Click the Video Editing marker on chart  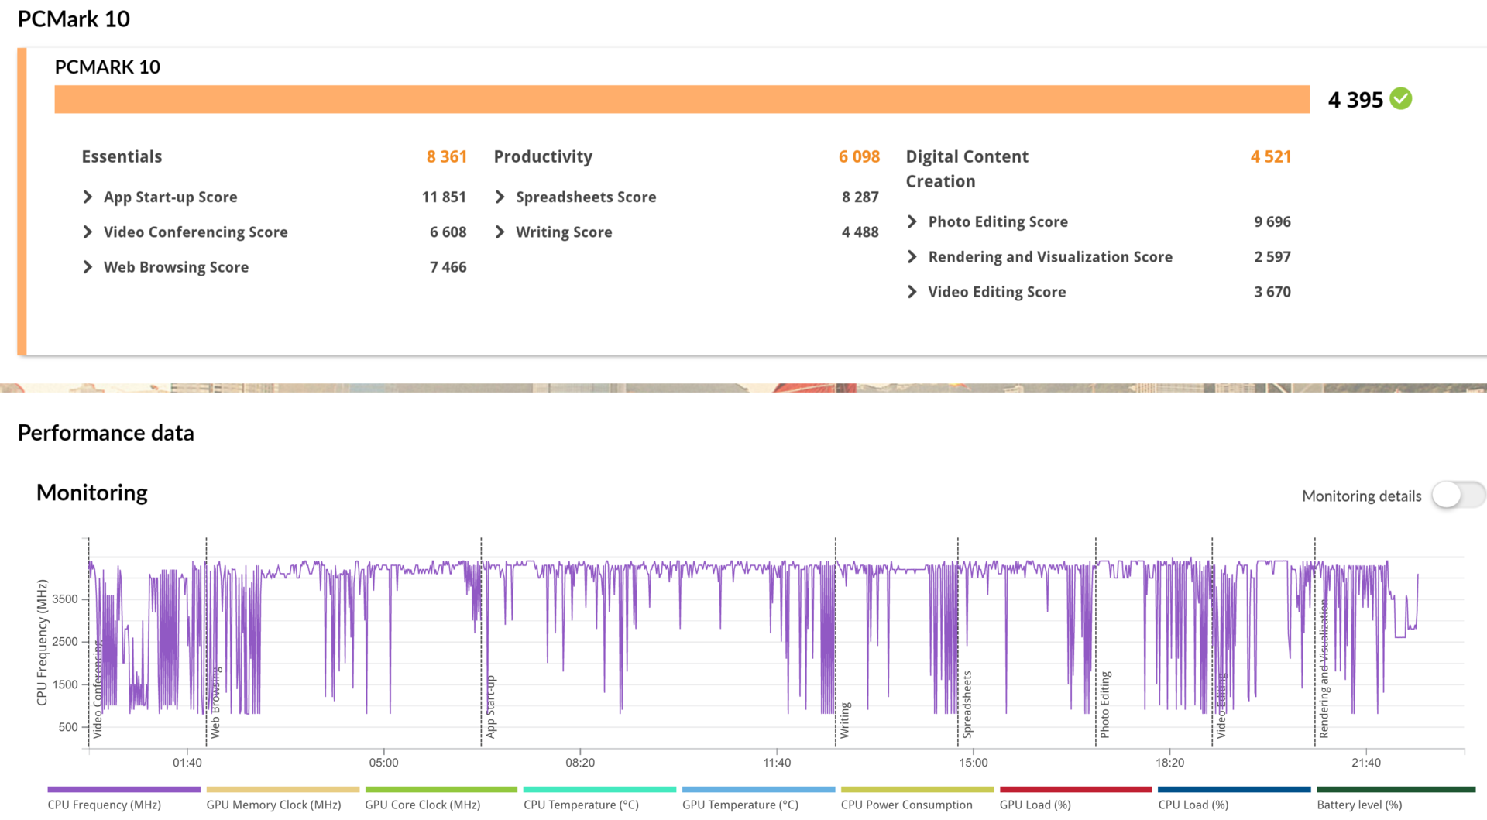1221,705
